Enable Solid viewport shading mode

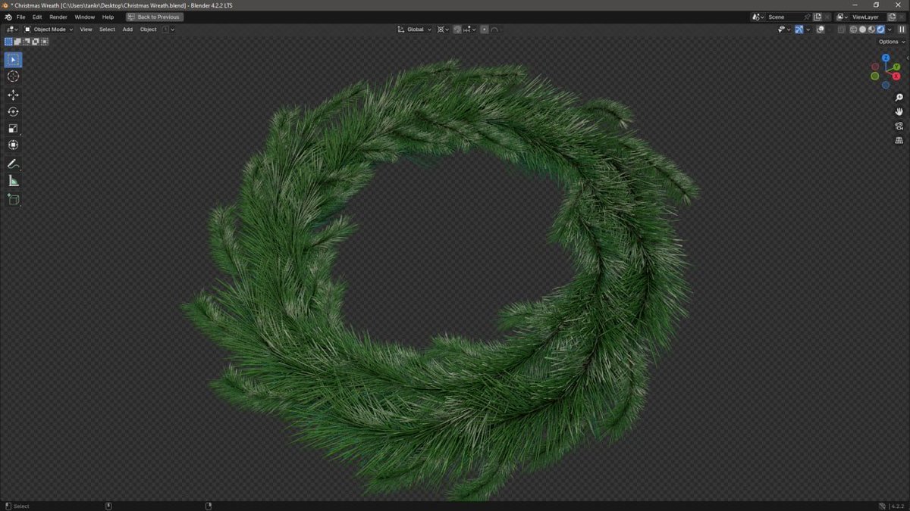click(864, 29)
